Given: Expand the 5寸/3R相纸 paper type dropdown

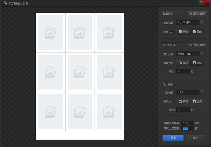Looking at the screenshot, I should [x=190, y=22].
